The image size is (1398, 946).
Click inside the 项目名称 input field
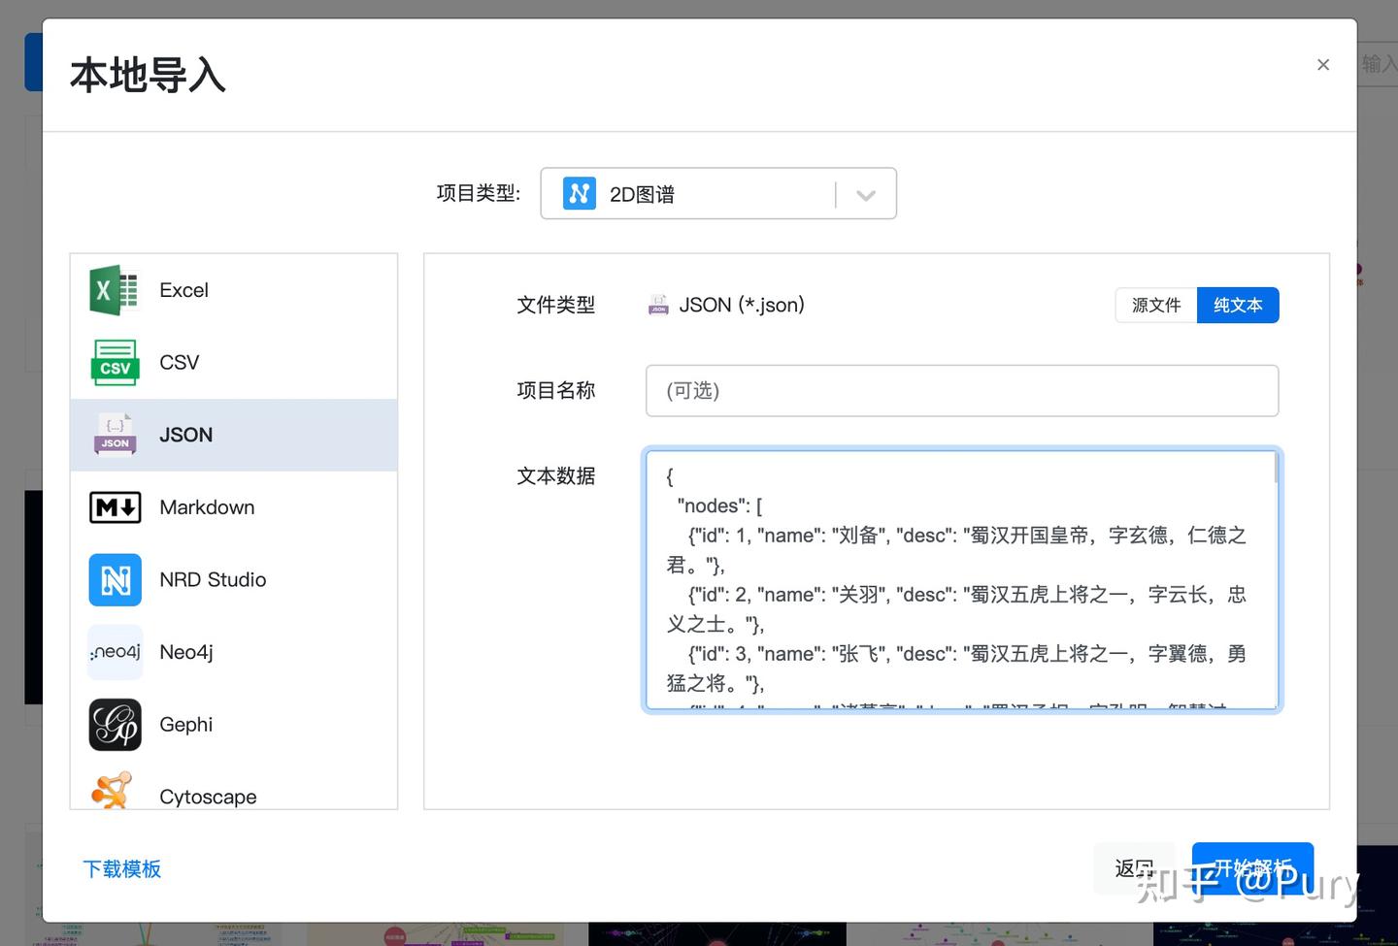click(961, 390)
